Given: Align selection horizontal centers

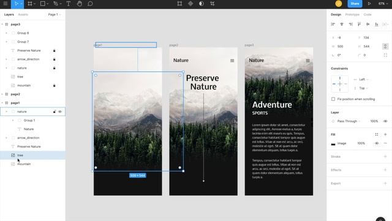Looking at the screenshot, I should (x=342, y=25).
